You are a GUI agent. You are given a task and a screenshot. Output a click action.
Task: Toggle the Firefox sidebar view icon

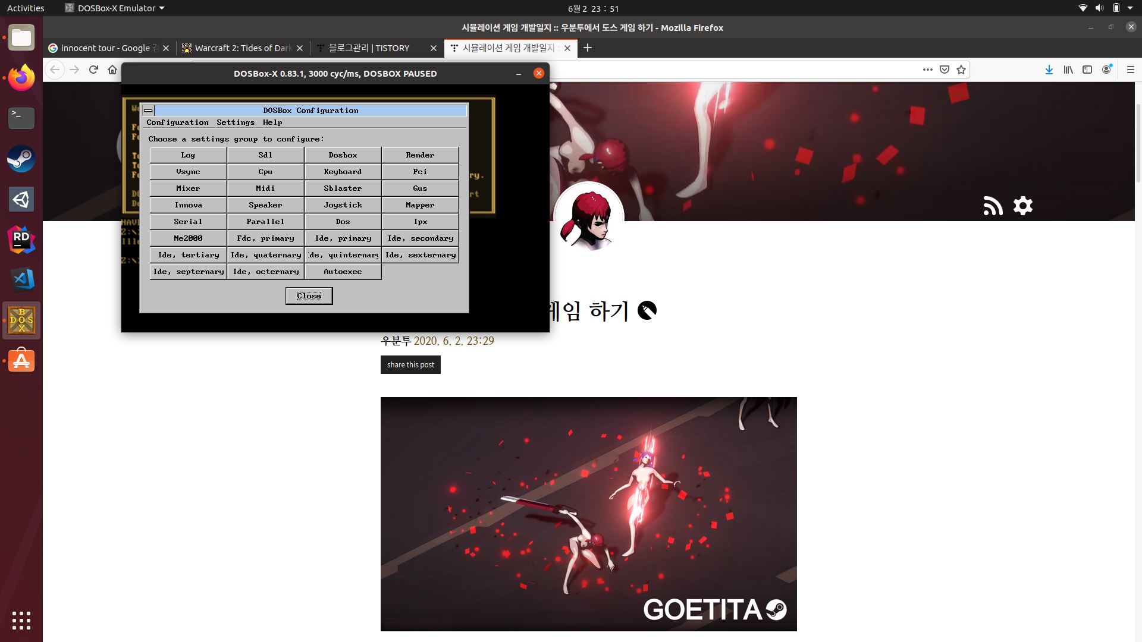[x=1087, y=70]
